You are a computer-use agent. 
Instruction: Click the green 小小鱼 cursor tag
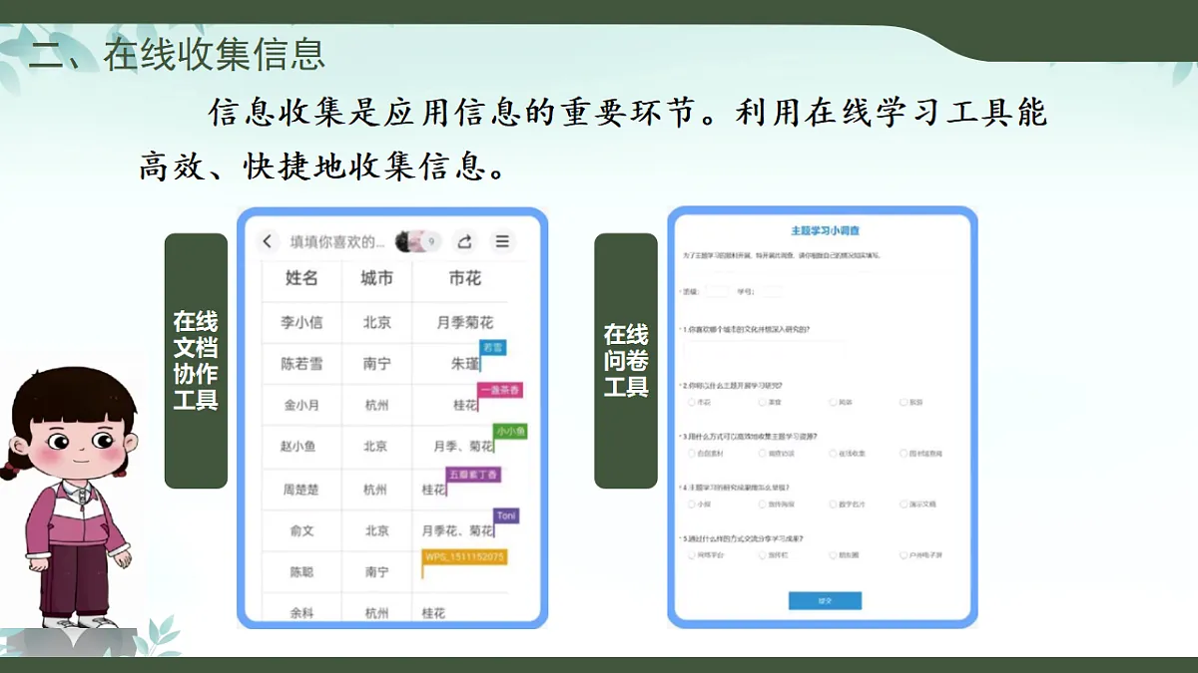(x=510, y=432)
